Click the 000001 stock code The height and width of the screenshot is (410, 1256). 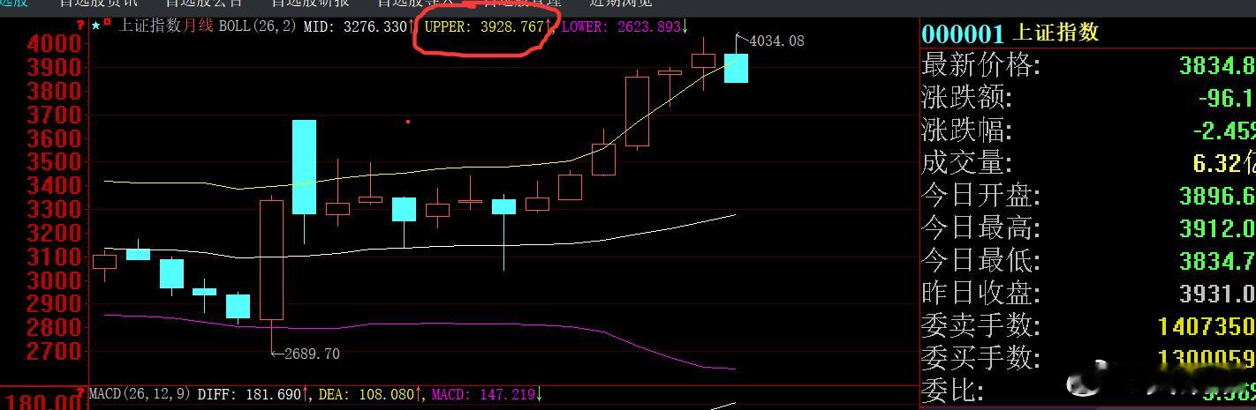[x=963, y=34]
